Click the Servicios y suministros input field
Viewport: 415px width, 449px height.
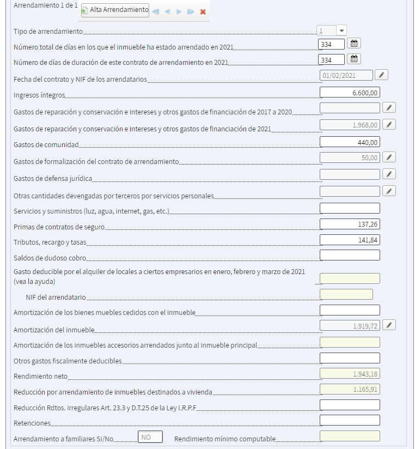coord(350,208)
